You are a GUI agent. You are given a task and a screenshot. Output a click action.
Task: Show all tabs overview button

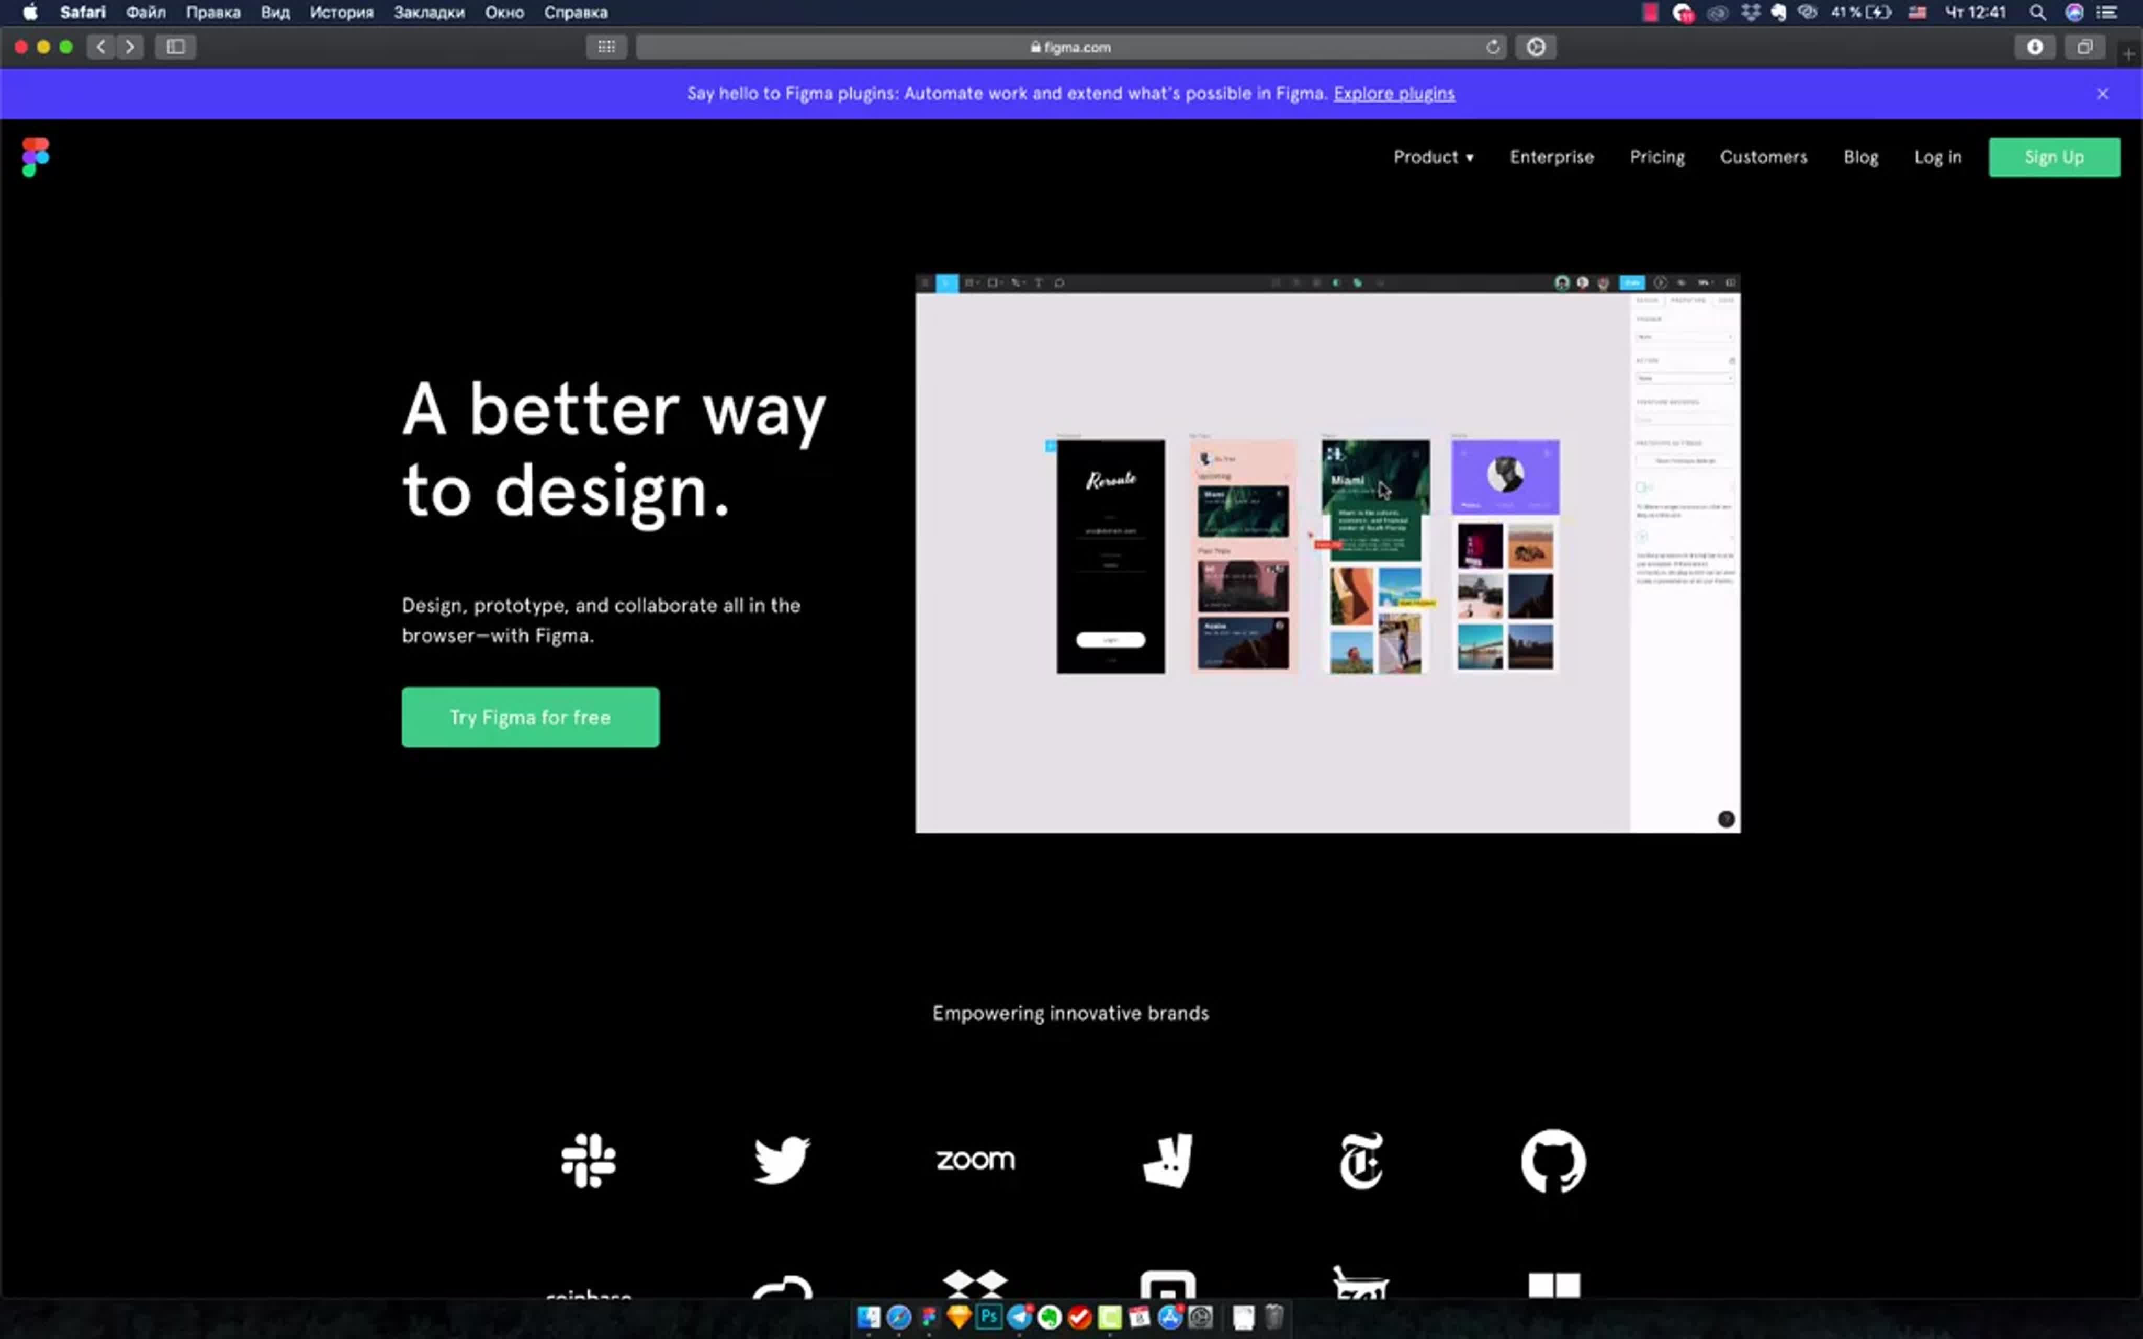pyautogui.click(x=2084, y=47)
